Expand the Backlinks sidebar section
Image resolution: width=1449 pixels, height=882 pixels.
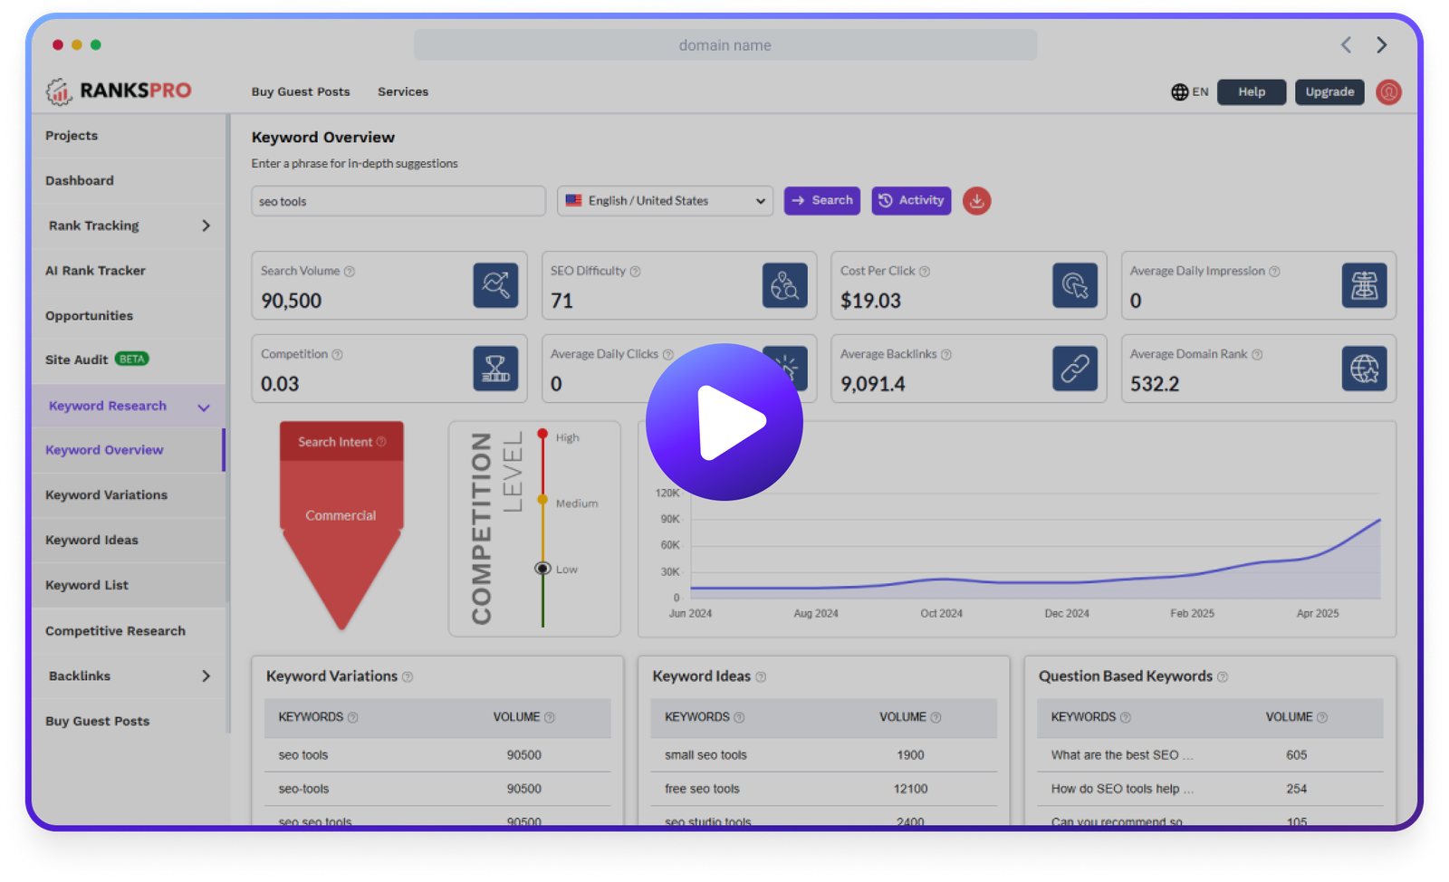[x=206, y=676]
